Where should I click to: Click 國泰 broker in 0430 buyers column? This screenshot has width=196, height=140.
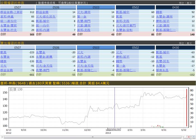coord(159,12)
